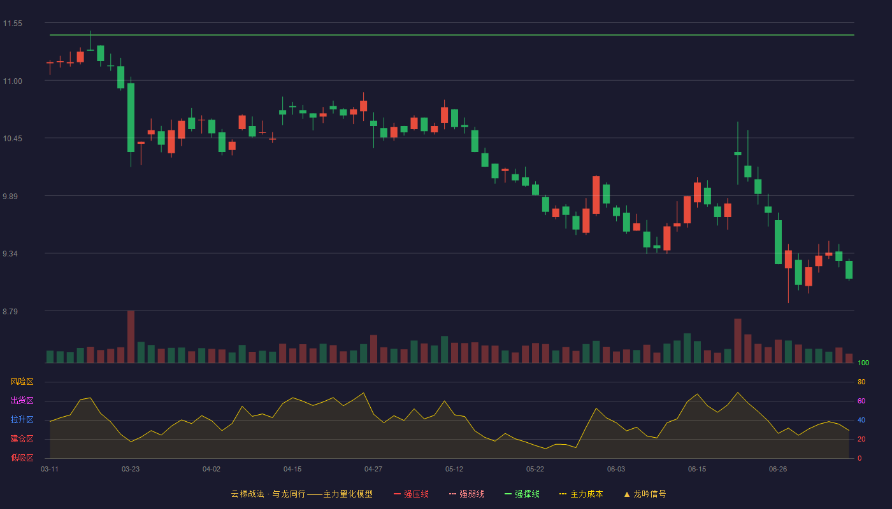Click the 8.79 price axis label

click(x=10, y=312)
